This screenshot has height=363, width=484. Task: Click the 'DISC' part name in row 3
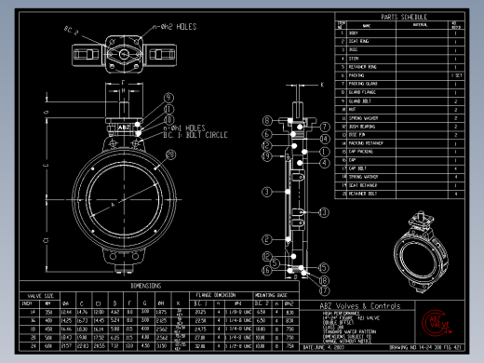pos(353,49)
